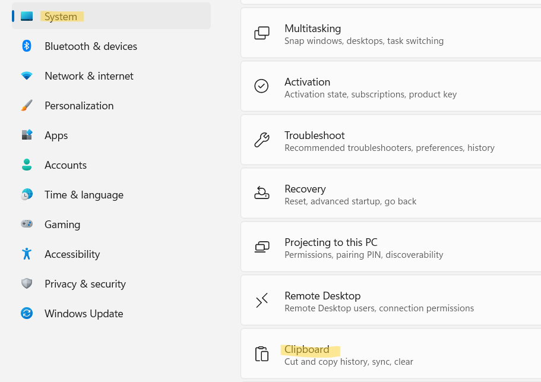Click the Time & language clock icon
The image size is (541, 382).
(27, 195)
